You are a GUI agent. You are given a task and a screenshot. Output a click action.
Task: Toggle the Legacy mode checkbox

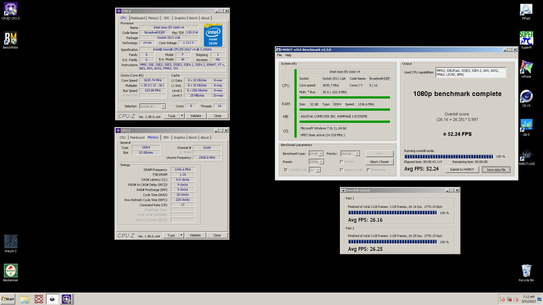tap(342, 170)
